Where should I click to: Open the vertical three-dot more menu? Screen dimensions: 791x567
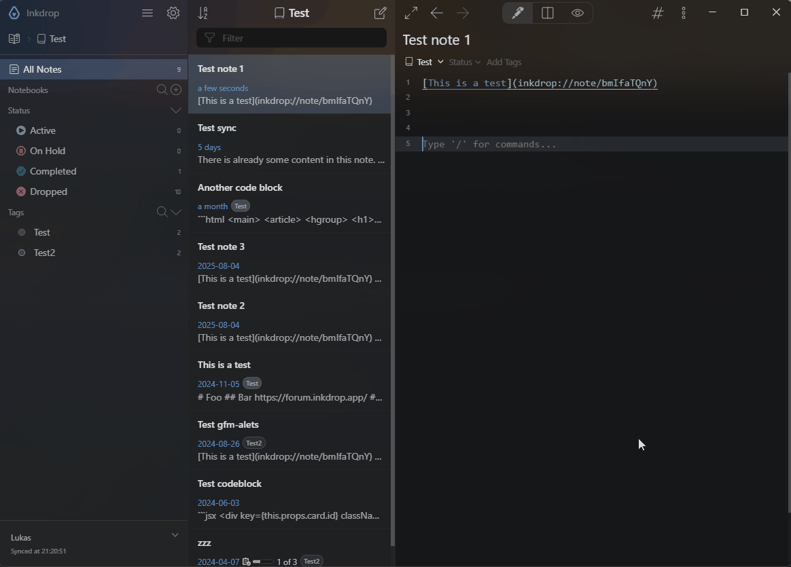click(x=684, y=13)
